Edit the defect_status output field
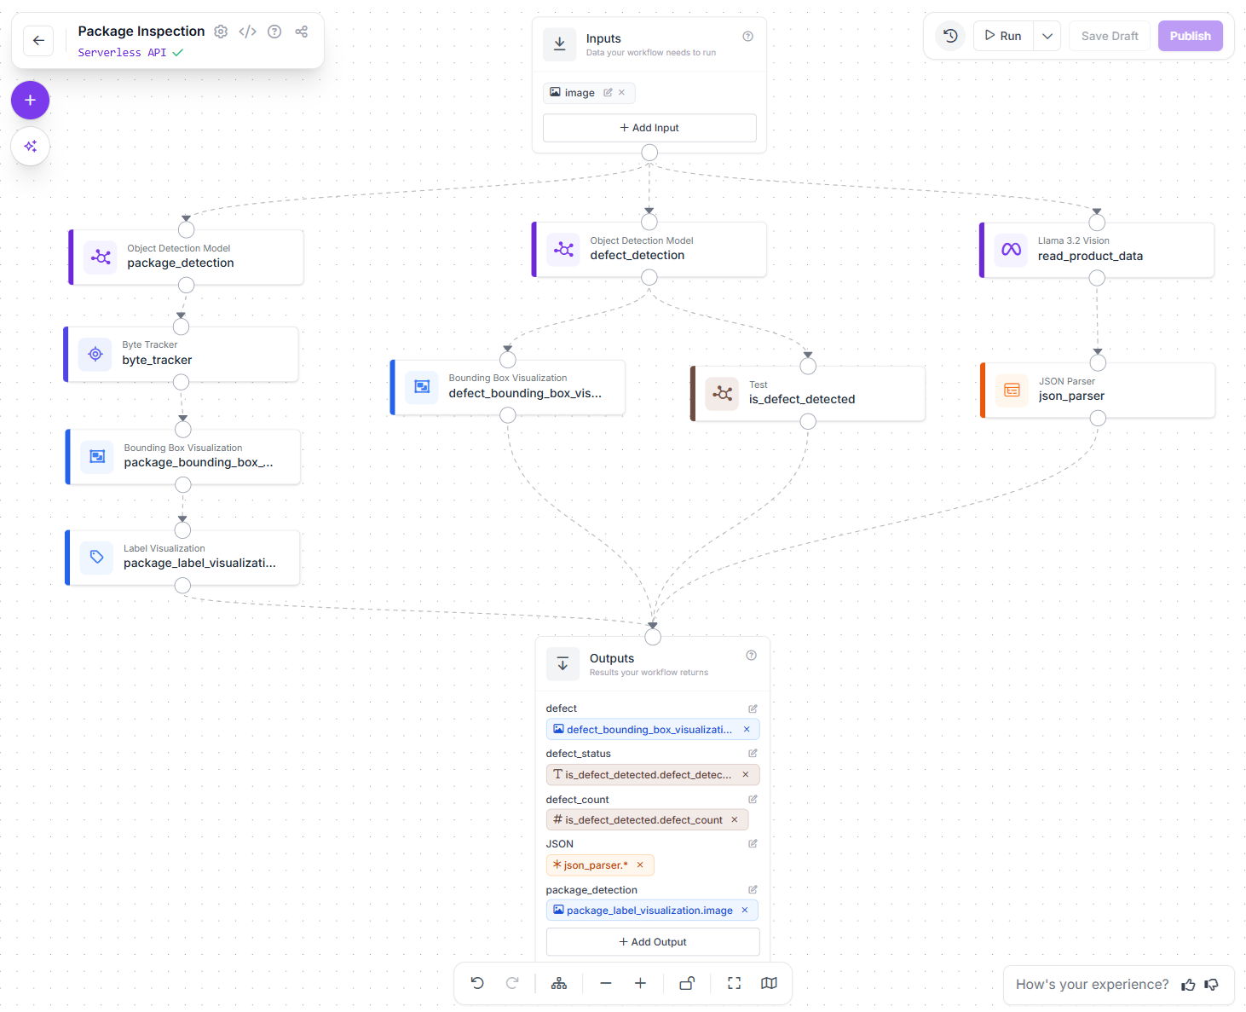The width and height of the screenshot is (1246, 1012). (753, 754)
